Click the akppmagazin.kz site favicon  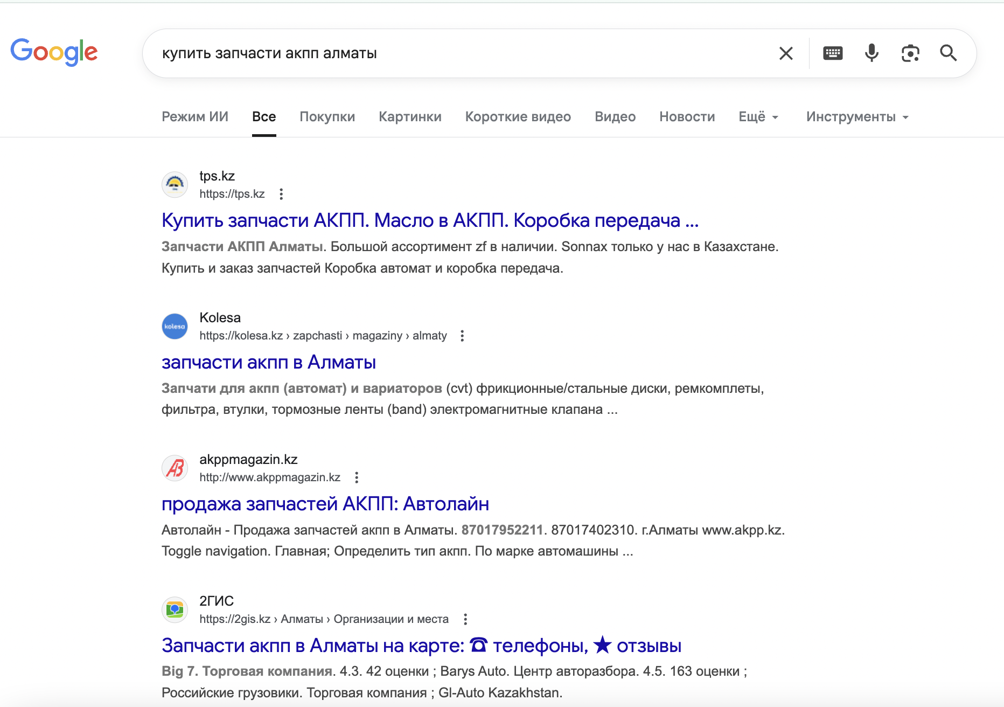[x=175, y=468]
